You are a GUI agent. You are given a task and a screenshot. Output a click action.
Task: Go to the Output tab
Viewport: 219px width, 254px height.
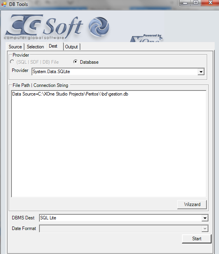[71, 47]
